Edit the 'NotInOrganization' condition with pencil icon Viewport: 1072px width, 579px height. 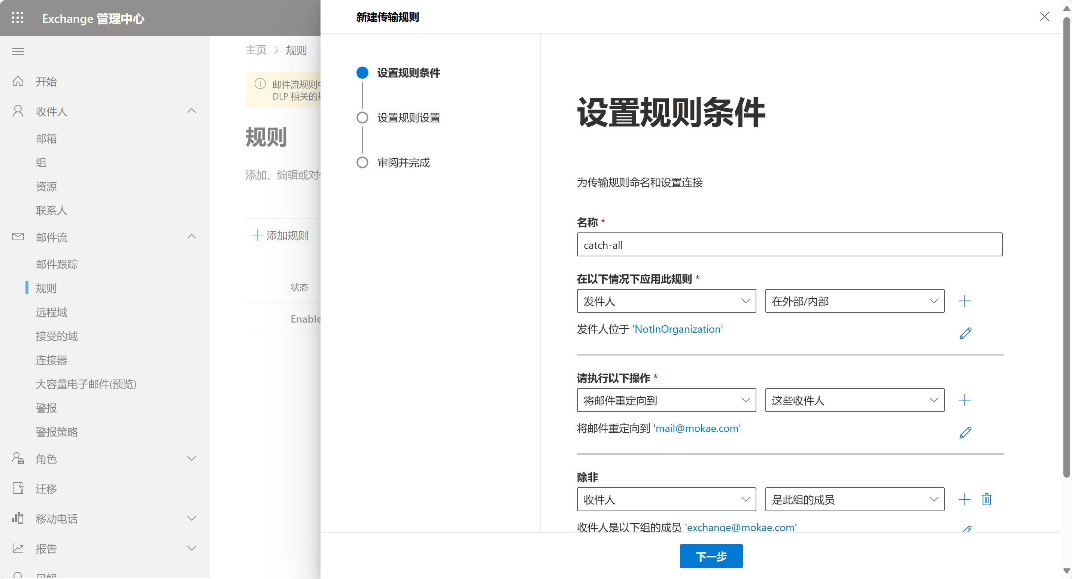965,333
